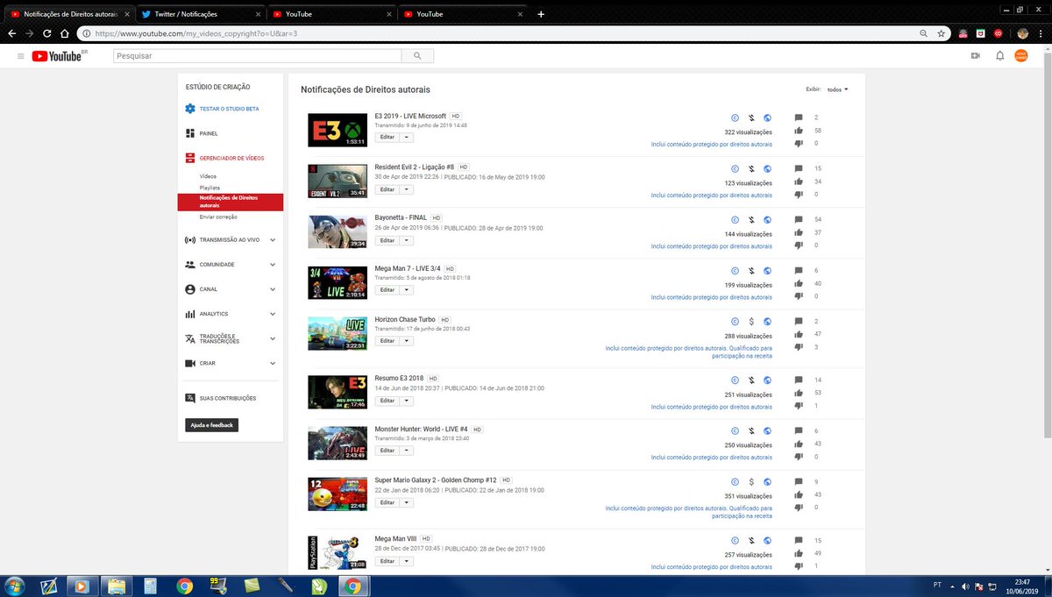The height and width of the screenshot is (597, 1052).
Task: Open the file explorer taskbar icon
Action: click(115, 586)
